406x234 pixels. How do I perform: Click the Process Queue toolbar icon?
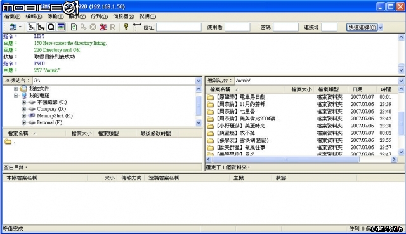coord(83,27)
